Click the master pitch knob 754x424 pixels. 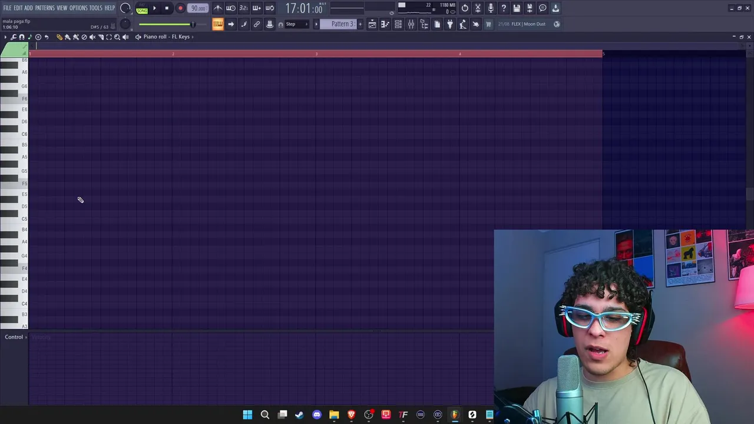125,24
